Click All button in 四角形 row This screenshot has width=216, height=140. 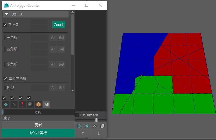coord(53,49)
